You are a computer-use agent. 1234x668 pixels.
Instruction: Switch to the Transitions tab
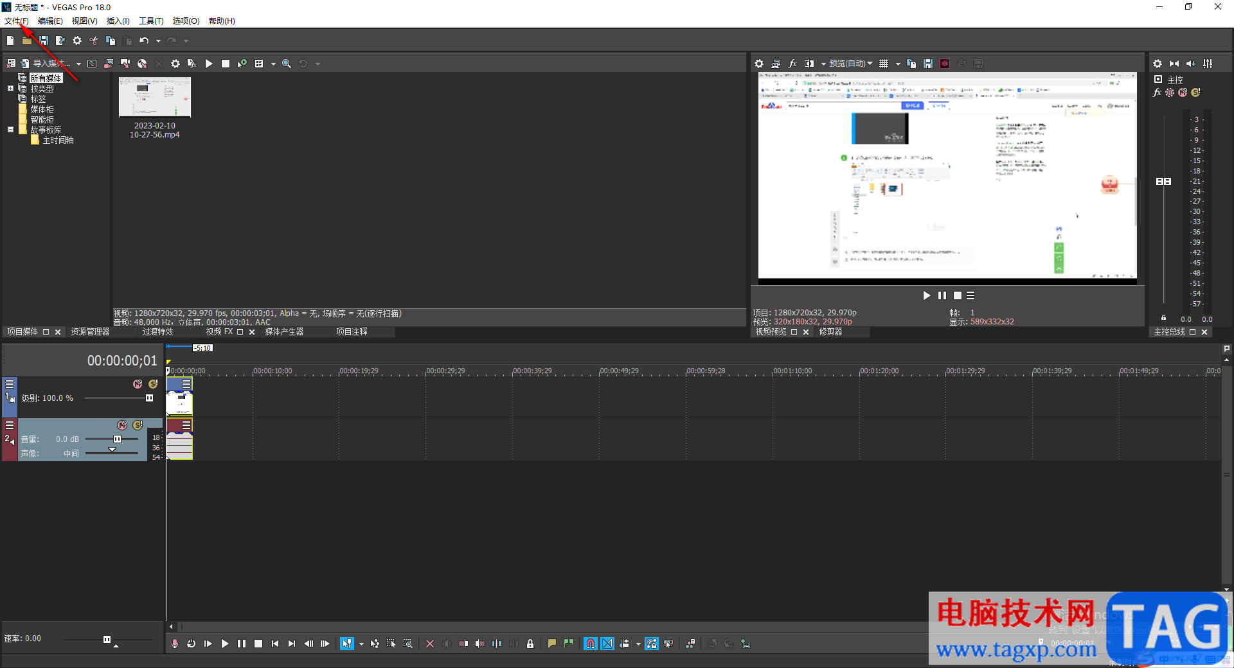point(157,332)
